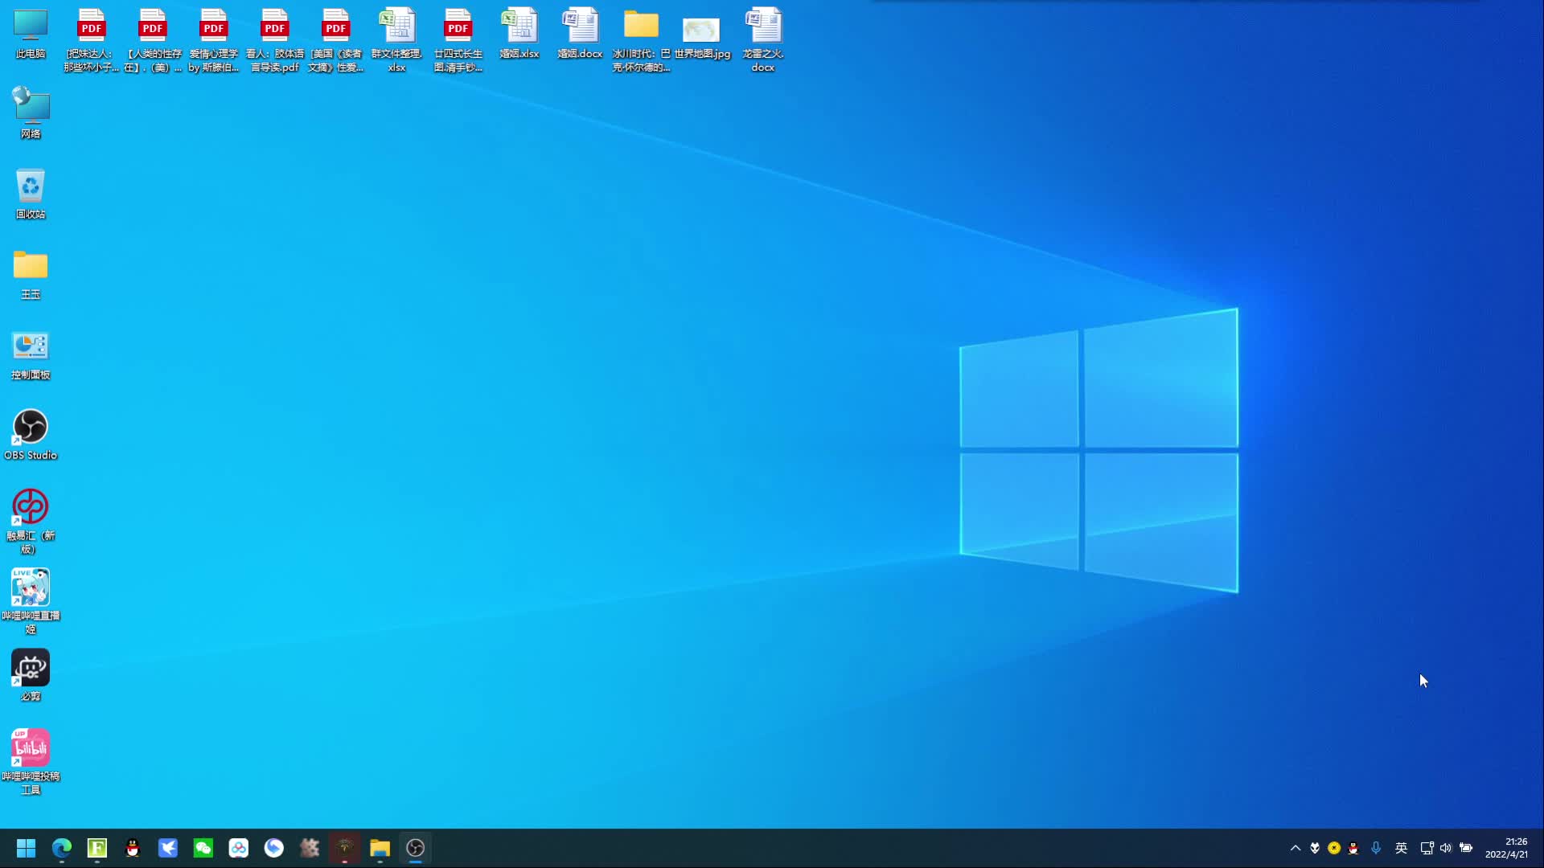Launch Microsoft Edge from taskbar

(x=62, y=848)
